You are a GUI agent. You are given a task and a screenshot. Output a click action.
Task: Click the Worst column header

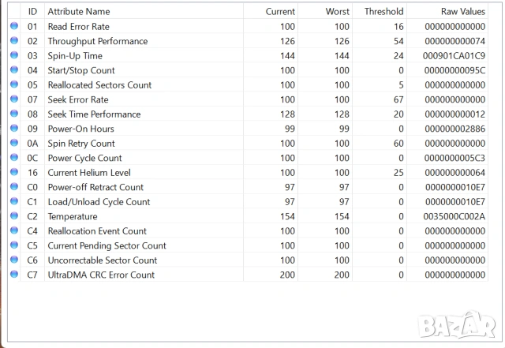click(x=337, y=12)
